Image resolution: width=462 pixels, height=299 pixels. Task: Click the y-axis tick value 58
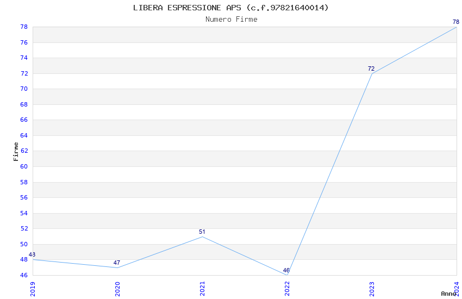tap(24, 182)
